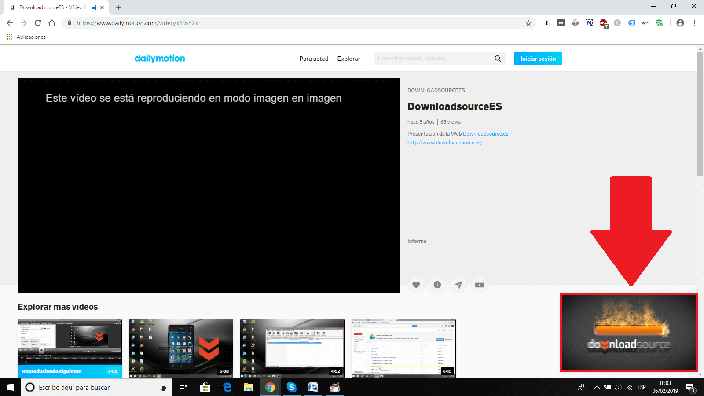Image resolution: width=704 pixels, height=396 pixels.
Task: Open Task View on taskbar
Action: tap(183, 387)
